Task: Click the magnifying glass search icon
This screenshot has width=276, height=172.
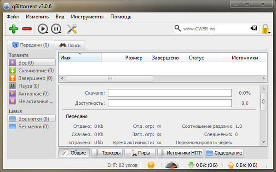Action: 178,28
